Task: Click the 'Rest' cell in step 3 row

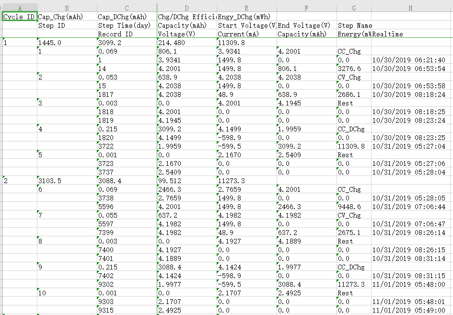Action: coord(354,103)
